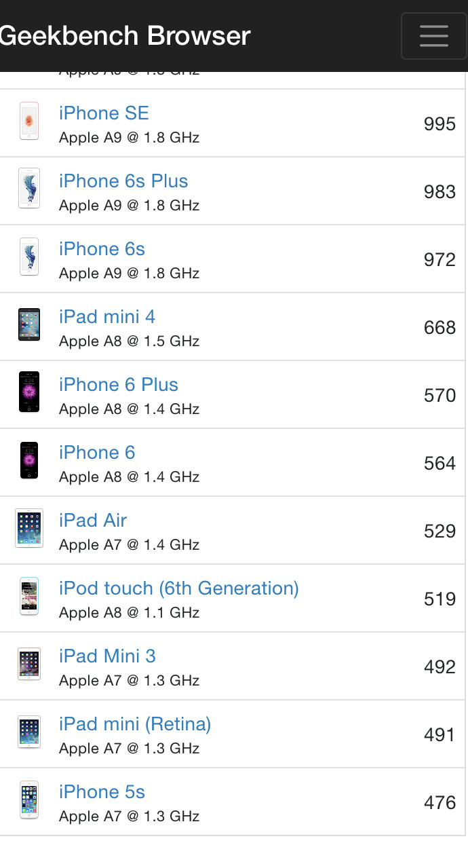Follow the iPad mini 4 link
The image size is (468, 843).
coord(107,317)
